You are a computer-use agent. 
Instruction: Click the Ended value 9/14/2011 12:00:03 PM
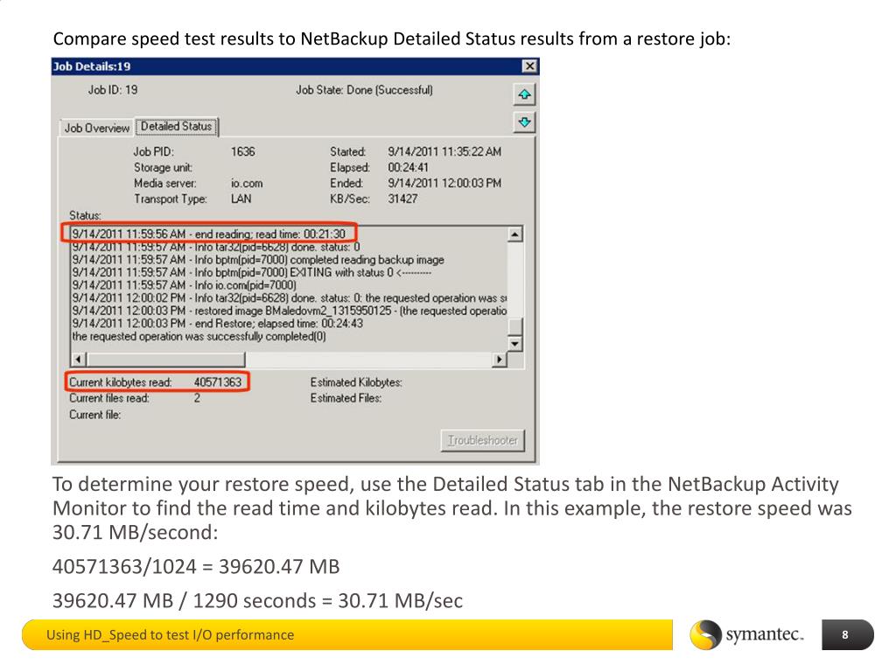pyautogui.click(x=444, y=183)
